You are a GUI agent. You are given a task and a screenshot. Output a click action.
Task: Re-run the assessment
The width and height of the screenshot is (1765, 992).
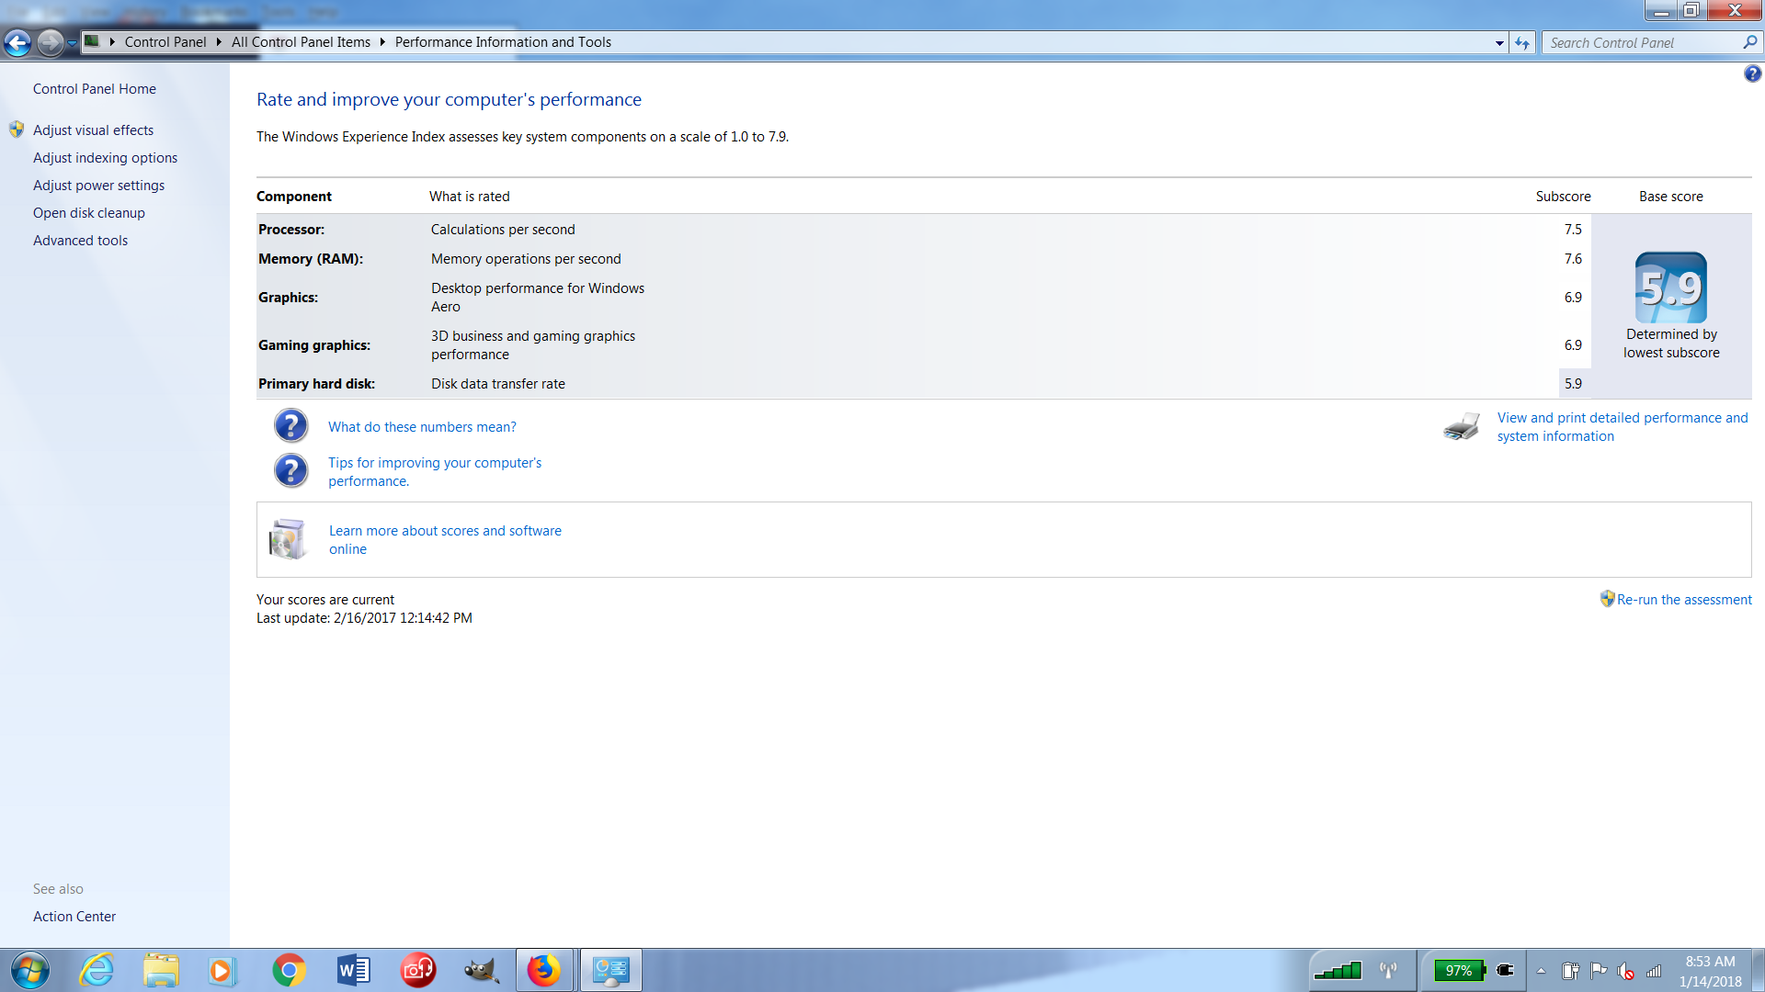1683,600
